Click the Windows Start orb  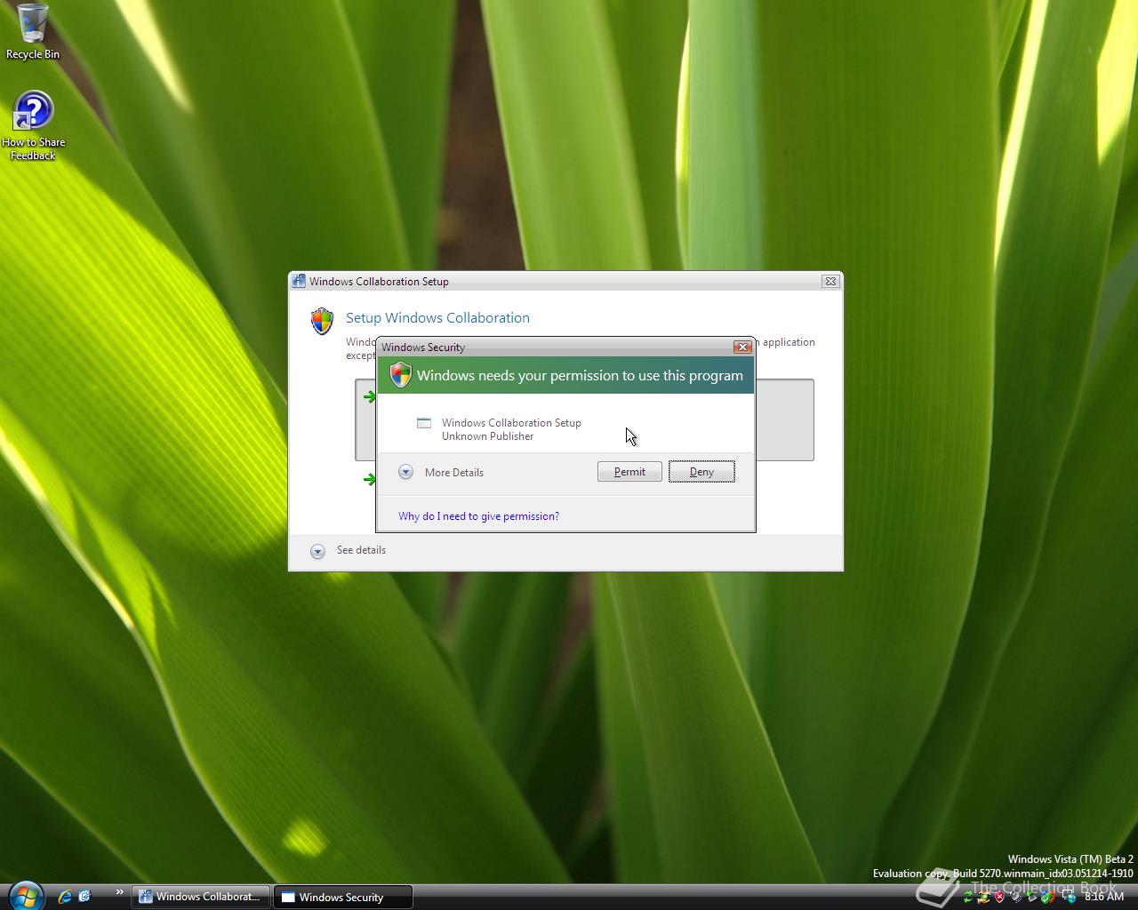(25, 896)
